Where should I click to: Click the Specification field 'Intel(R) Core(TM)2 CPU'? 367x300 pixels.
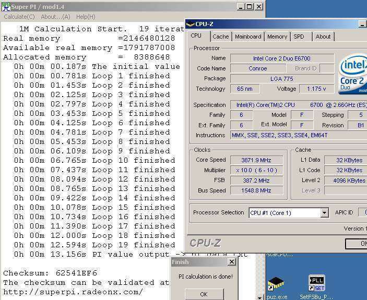299,105
